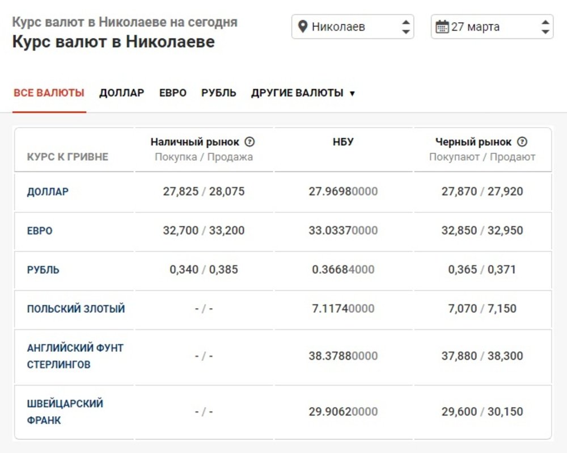Click dollar NBU rate 27.96980000
The height and width of the screenshot is (453, 567).
pyautogui.click(x=343, y=191)
